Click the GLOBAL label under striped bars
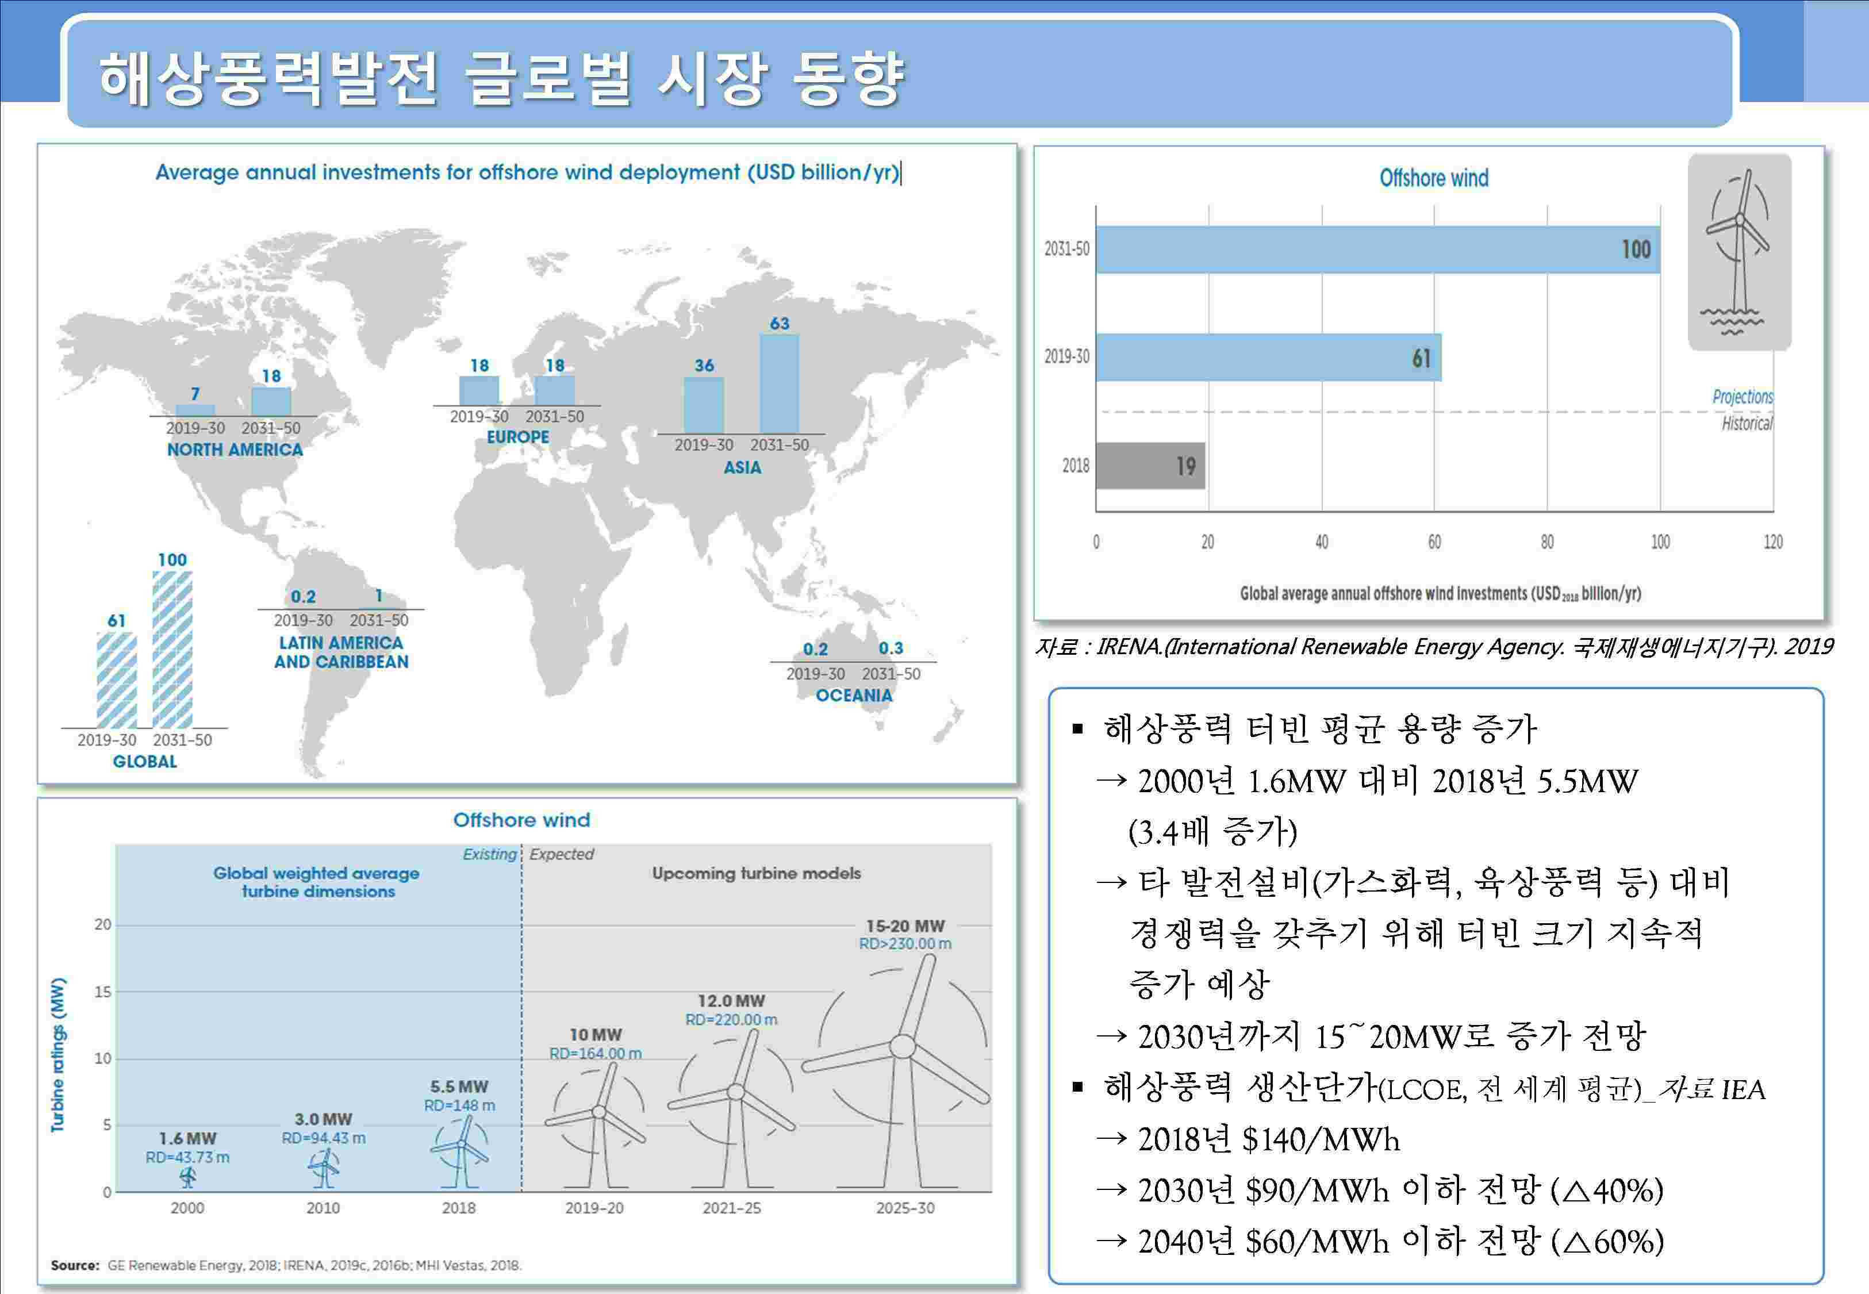Viewport: 1869px width, 1294px height. click(144, 762)
